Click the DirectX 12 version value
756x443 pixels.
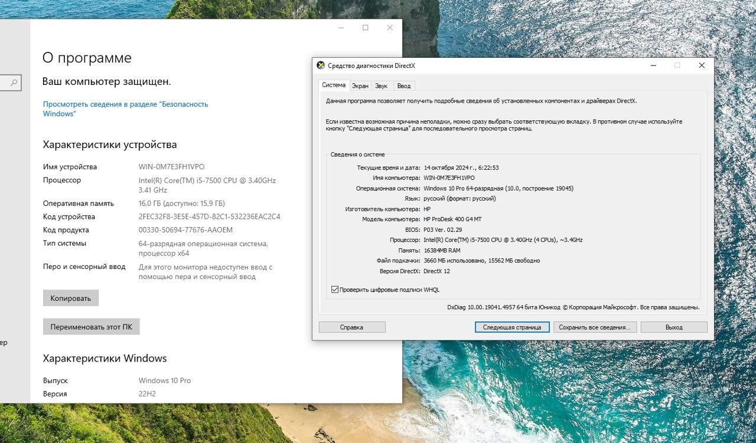pos(436,271)
